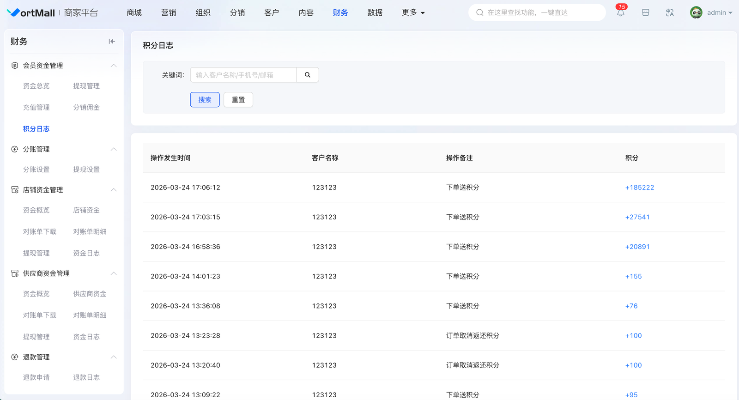
Task: Collapse the 分账管理 section chevron
Action: [x=114, y=149]
